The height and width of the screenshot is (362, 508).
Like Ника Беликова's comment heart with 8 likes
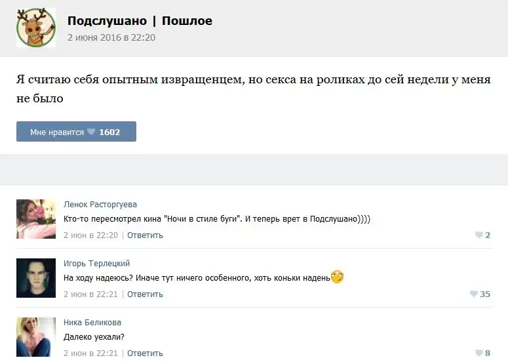[x=479, y=353]
